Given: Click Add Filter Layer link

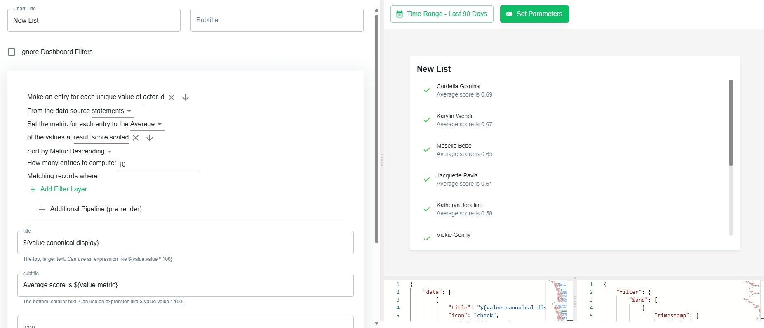Looking at the screenshot, I should click(63, 189).
